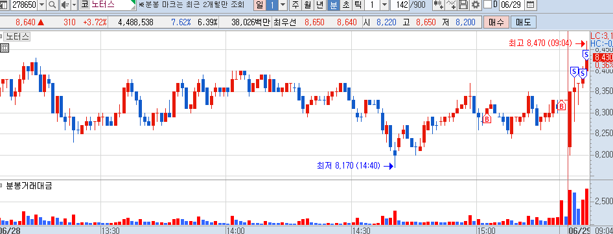Click the 142 candle count input field

(x=399, y=5)
